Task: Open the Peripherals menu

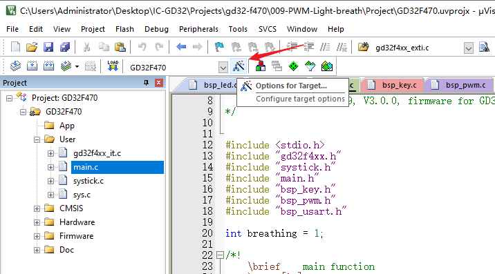Action: 198,29
